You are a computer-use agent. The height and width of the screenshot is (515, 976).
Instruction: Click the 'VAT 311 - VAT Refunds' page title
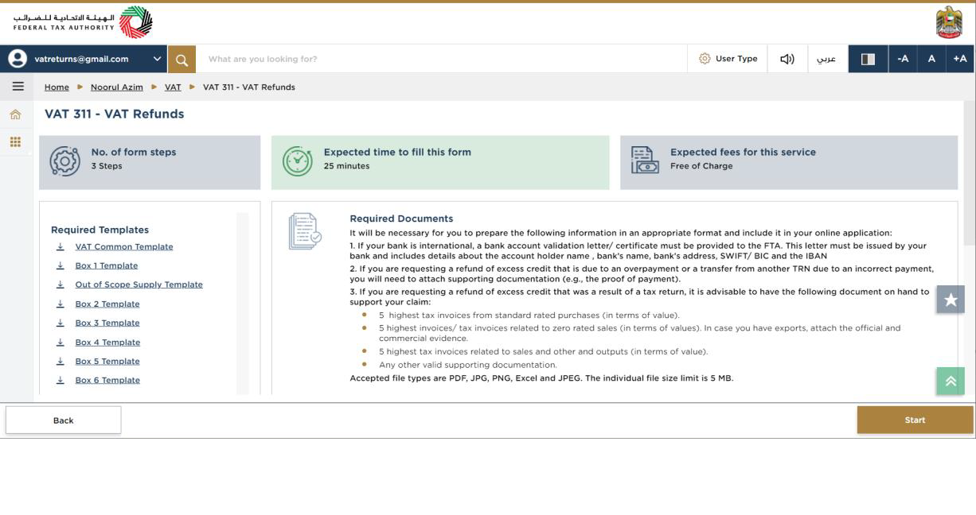tap(114, 114)
